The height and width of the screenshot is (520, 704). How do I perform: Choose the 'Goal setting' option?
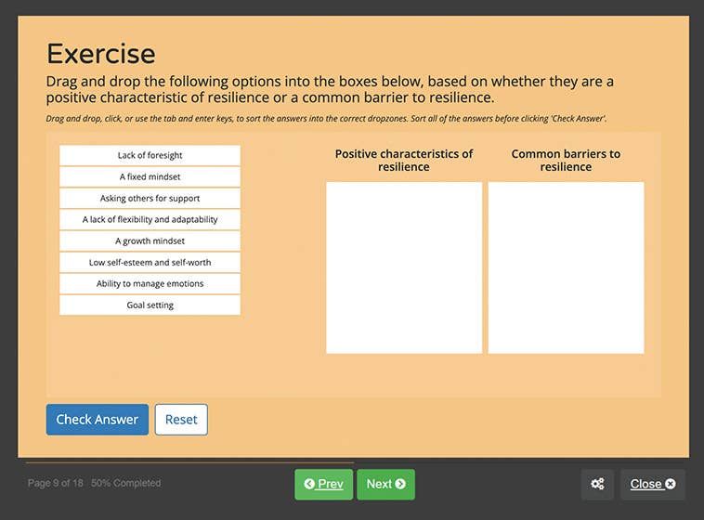[x=150, y=305]
